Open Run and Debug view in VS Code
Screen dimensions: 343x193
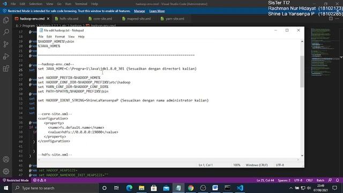[6, 56]
